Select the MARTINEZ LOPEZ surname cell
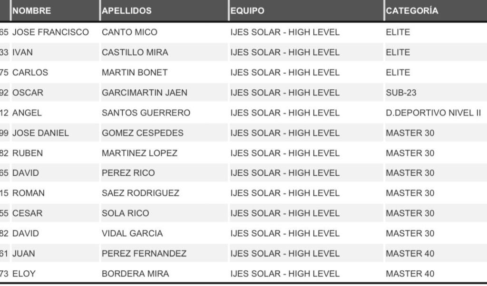Viewport: 487px width, 286px height. [139, 153]
